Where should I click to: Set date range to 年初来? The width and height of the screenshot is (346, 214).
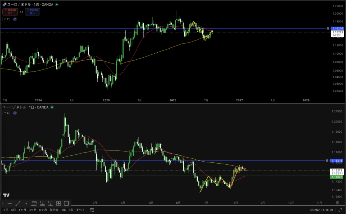coord(54,210)
